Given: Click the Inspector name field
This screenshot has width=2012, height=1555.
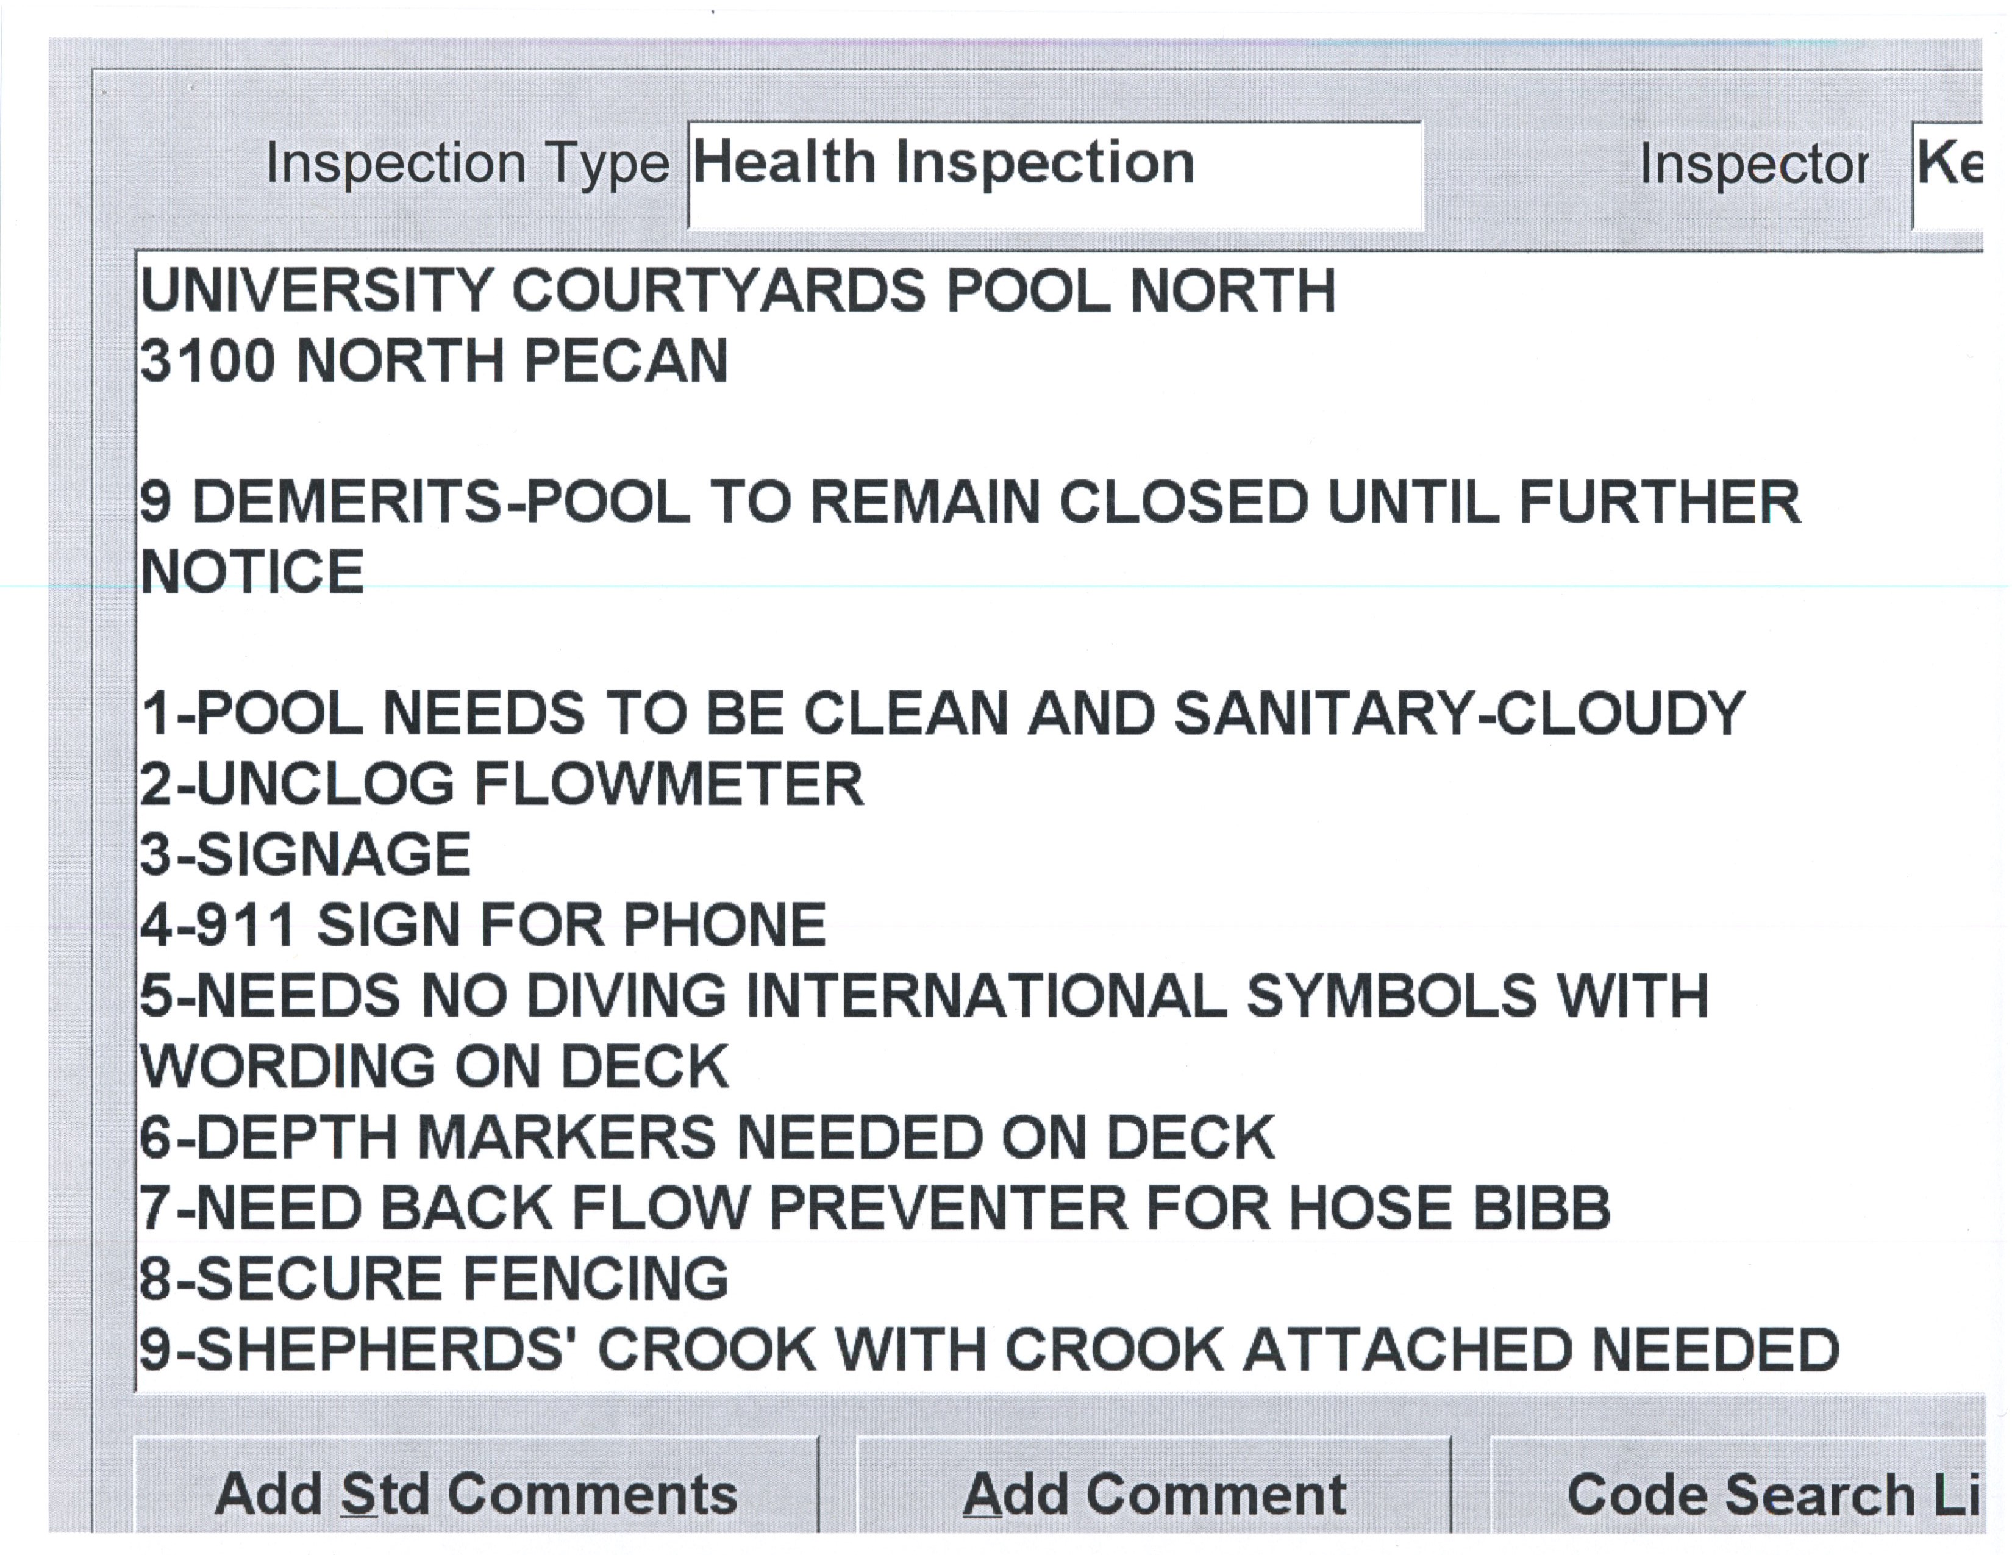Looking at the screenshot, I should pos(1947,175).
